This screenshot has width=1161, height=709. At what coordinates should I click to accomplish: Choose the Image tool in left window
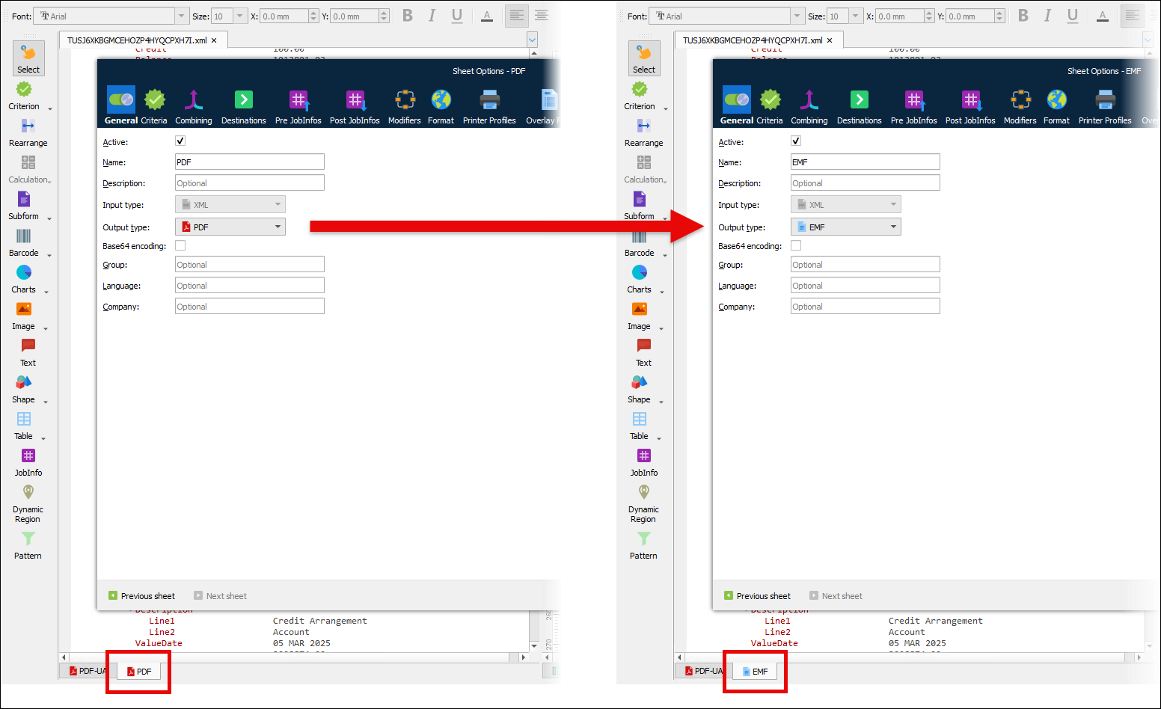coord(24,316)
